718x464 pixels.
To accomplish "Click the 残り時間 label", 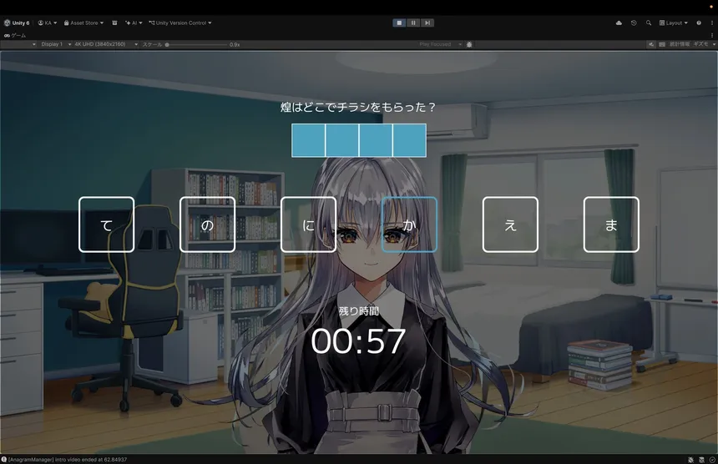I will (x=358, y=311).
